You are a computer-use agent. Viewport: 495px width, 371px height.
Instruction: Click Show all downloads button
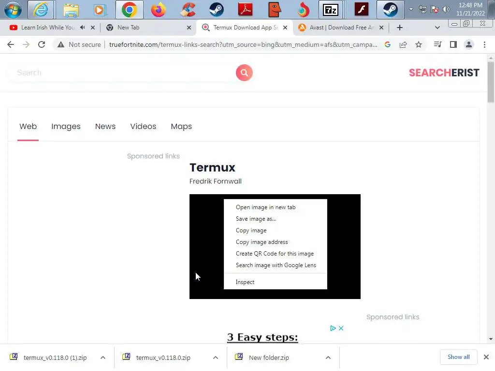pos(458,357)
